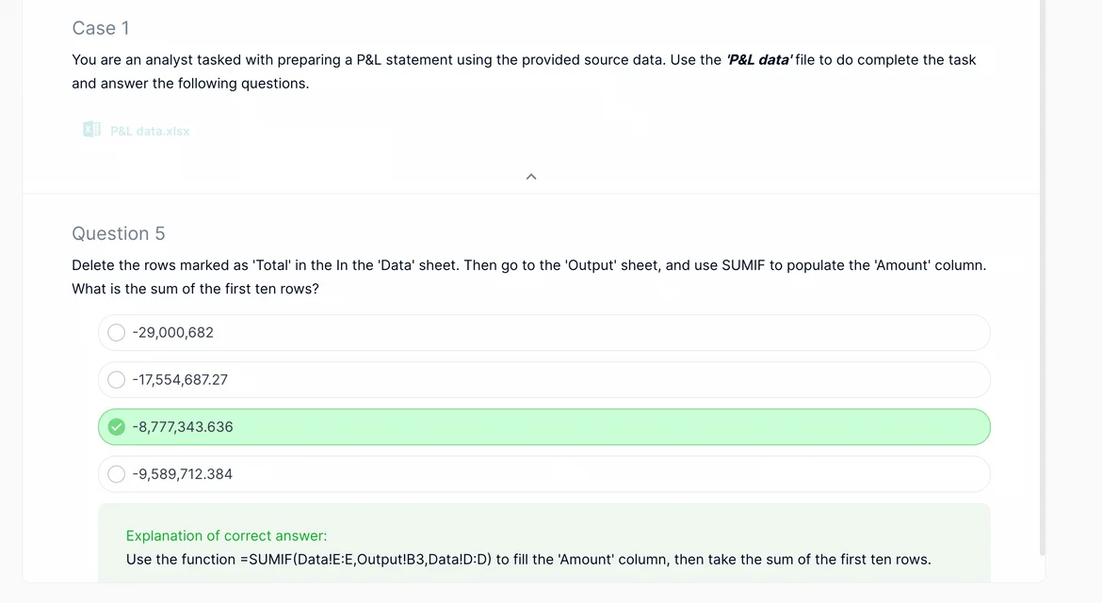Select the -9,589,712.384 radio button
The image size is (1102, 603).
(117, 474)
